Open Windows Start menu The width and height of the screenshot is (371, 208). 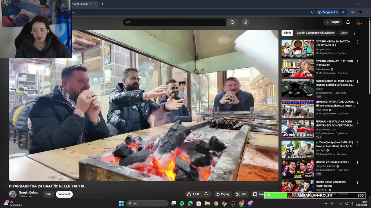point(121,203)
